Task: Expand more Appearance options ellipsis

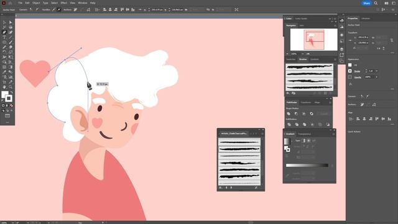Action: click(x=392, y=89)
